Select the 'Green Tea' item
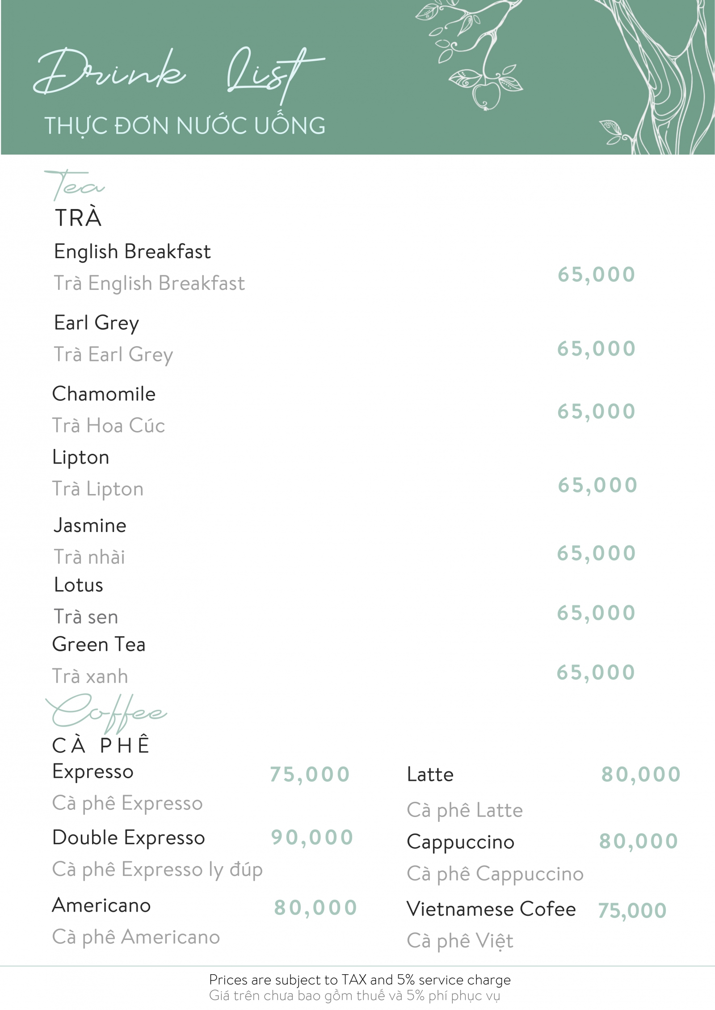This screenshot has width=715, height=1010. pyautogui.click(x=99, y=645)
